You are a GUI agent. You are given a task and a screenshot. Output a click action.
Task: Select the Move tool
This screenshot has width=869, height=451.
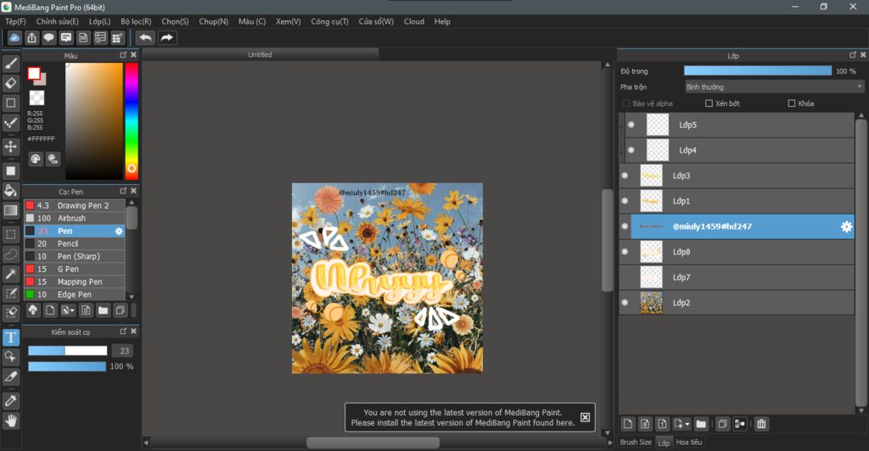click(10, 147)
